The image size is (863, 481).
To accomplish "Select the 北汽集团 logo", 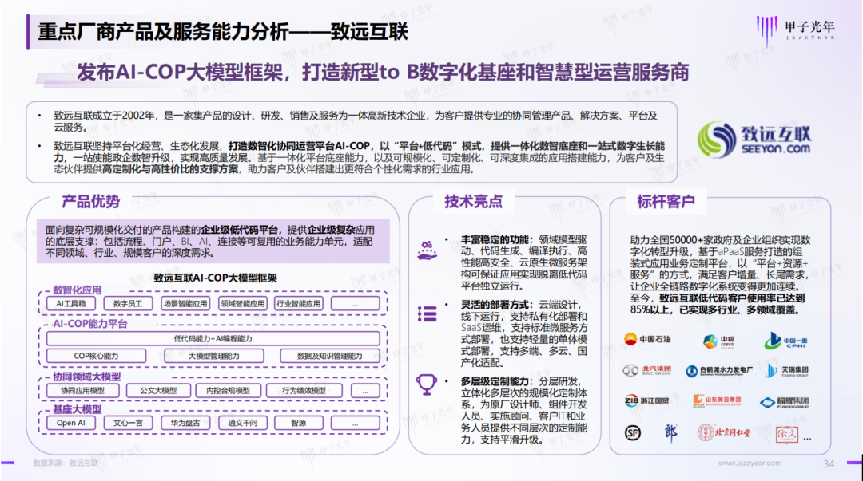I will pos(647,370).
